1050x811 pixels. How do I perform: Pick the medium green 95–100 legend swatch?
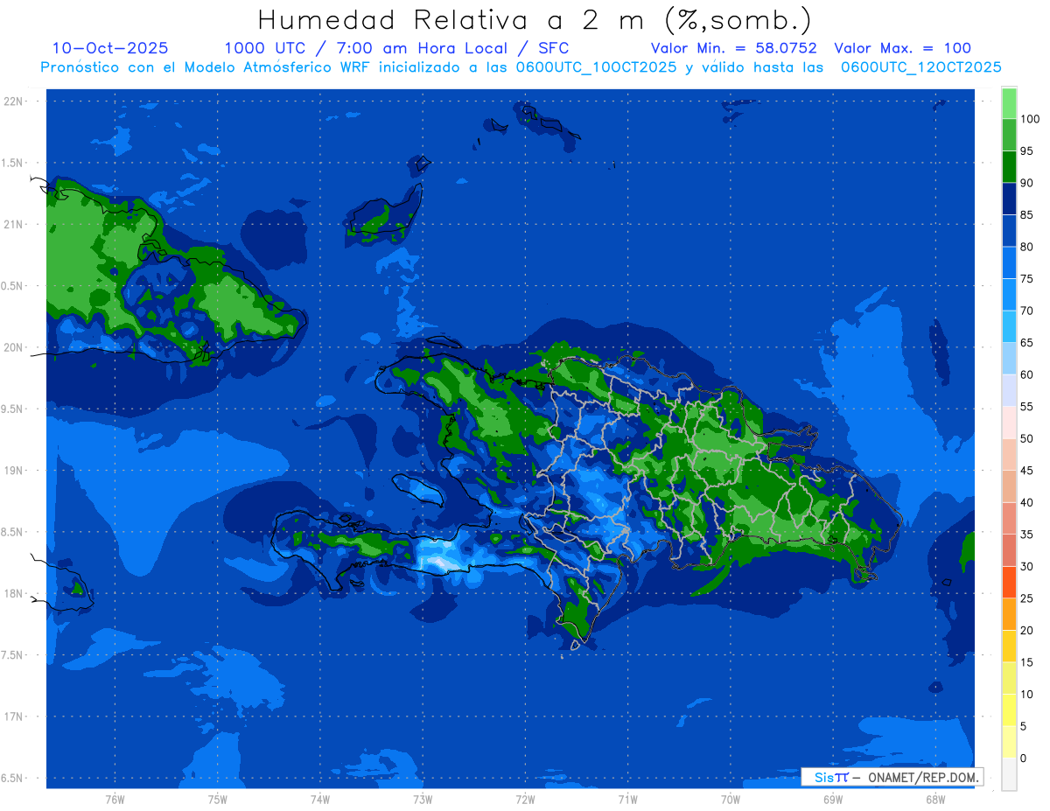pos(1009,135)
